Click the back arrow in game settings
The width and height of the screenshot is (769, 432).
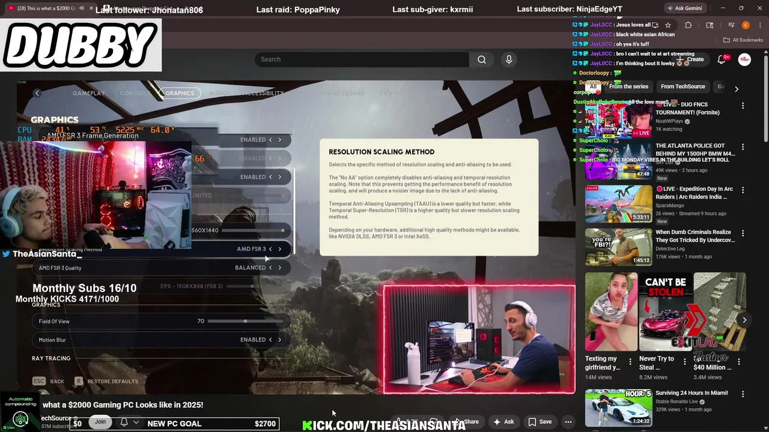tap(37, 93)
